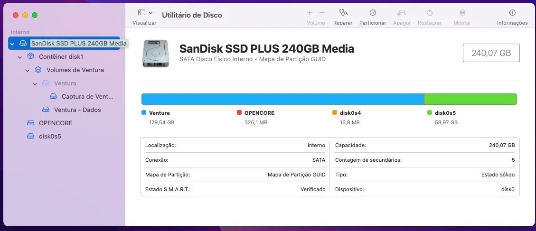Image resolution: width=536 pixels, height=231 pixels.
Task: Click the green disk0s5 legend swatch
Action: pyautogui.click(x=429, y=112)
